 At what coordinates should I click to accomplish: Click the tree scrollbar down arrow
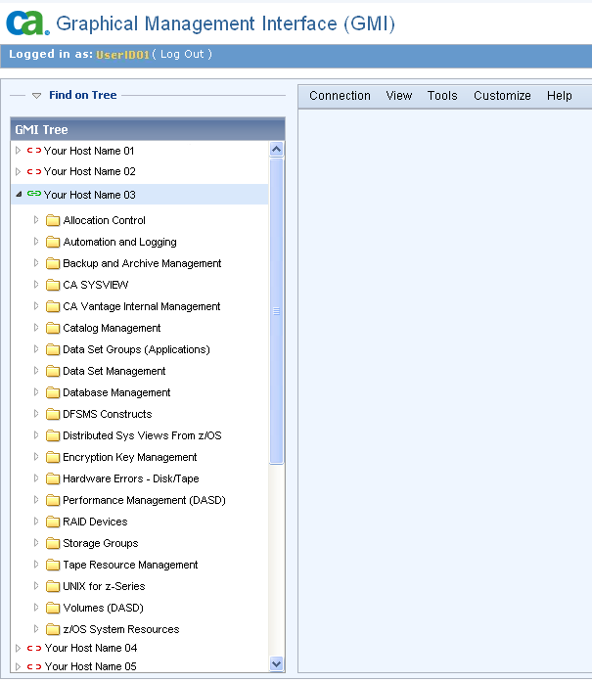click(276, 663)
